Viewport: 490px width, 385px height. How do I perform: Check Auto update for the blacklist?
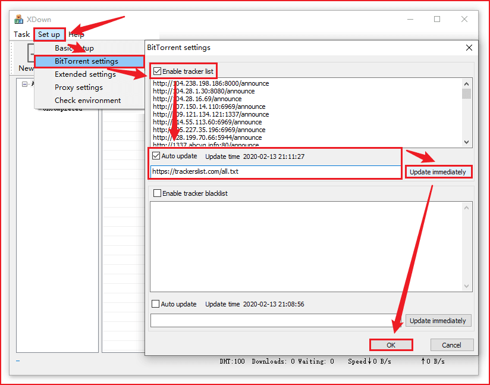[x=156, y=304]
